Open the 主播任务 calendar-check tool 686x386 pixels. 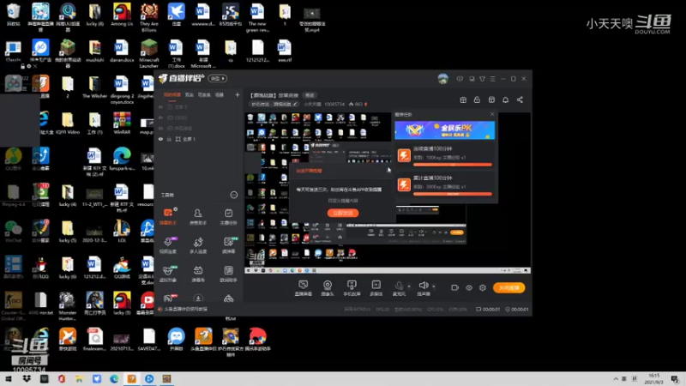click(228, 217)
